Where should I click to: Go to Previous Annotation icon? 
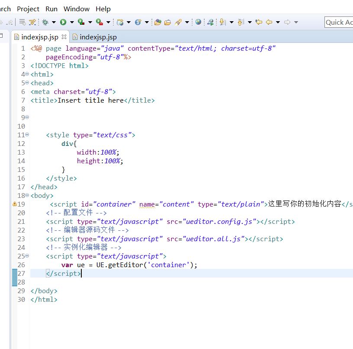[241, 22]
